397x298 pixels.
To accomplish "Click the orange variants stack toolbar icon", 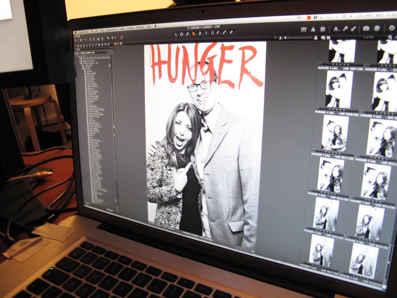I will coord(122,38).
